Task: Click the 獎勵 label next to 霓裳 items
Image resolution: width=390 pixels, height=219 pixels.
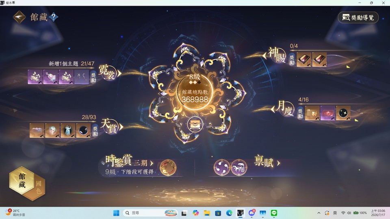Action: pyautogui.click(x=93, y=77)
